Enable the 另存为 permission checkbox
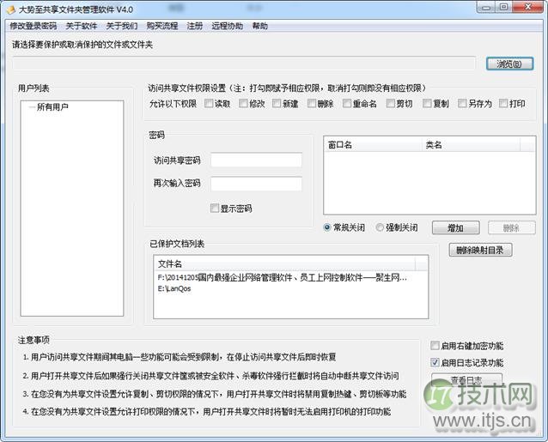This screenshot has width=548, height=442. pyautogui.click(x=462, y=103)
